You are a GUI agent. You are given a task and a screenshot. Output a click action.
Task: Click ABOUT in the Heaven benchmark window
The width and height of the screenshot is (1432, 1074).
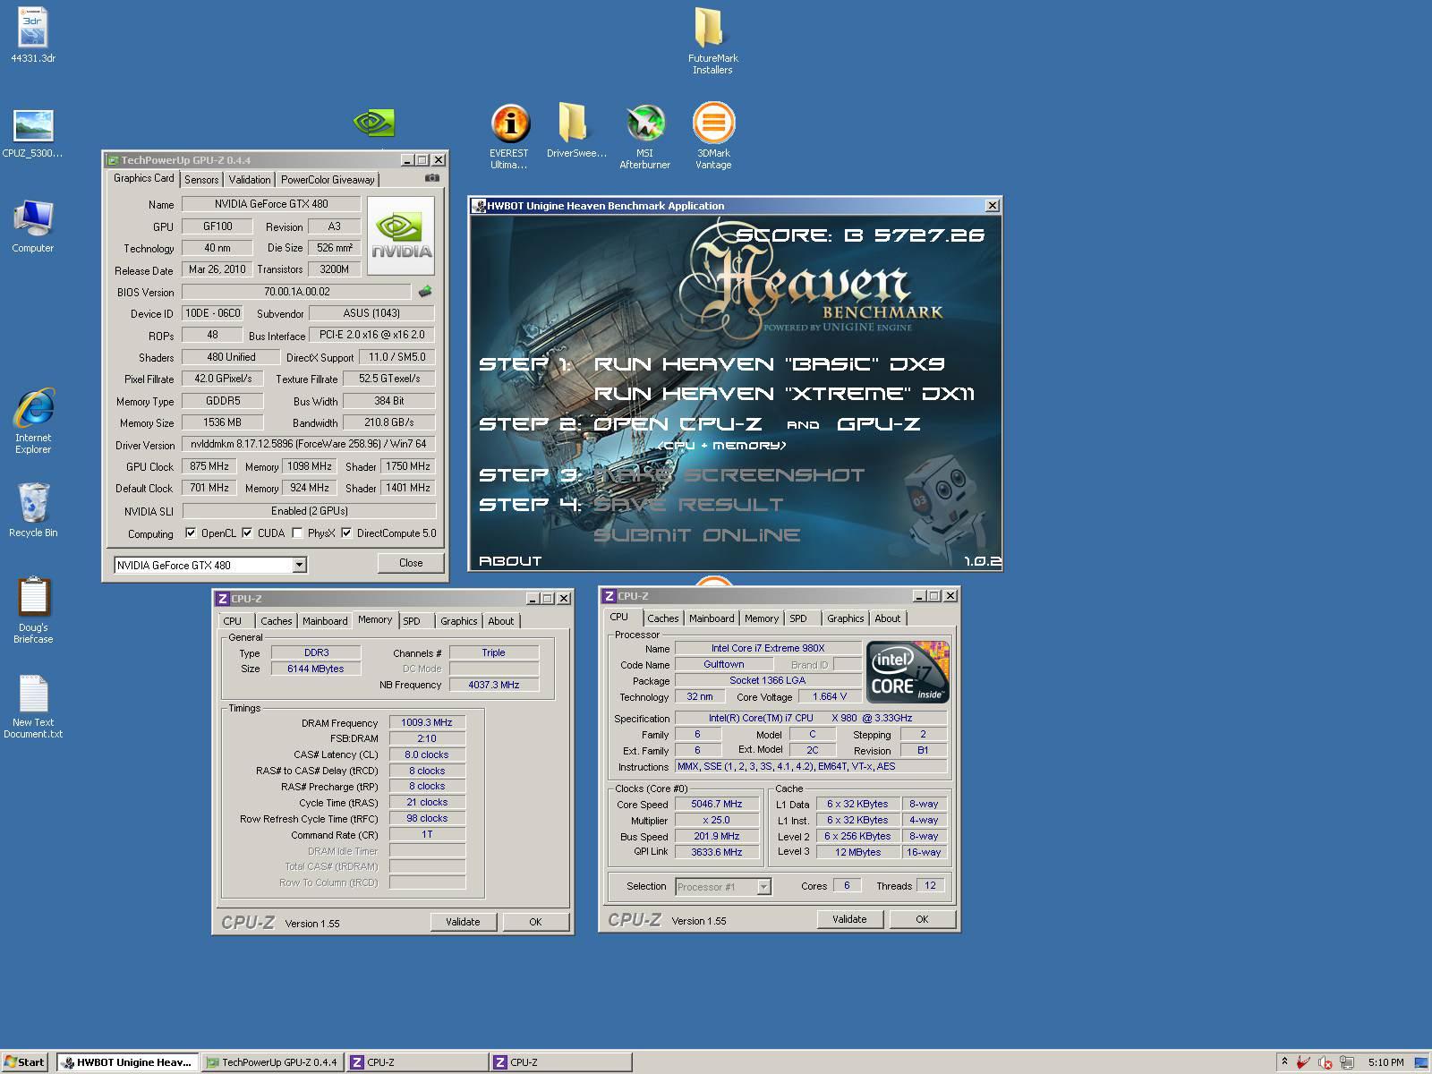point(510,561)
